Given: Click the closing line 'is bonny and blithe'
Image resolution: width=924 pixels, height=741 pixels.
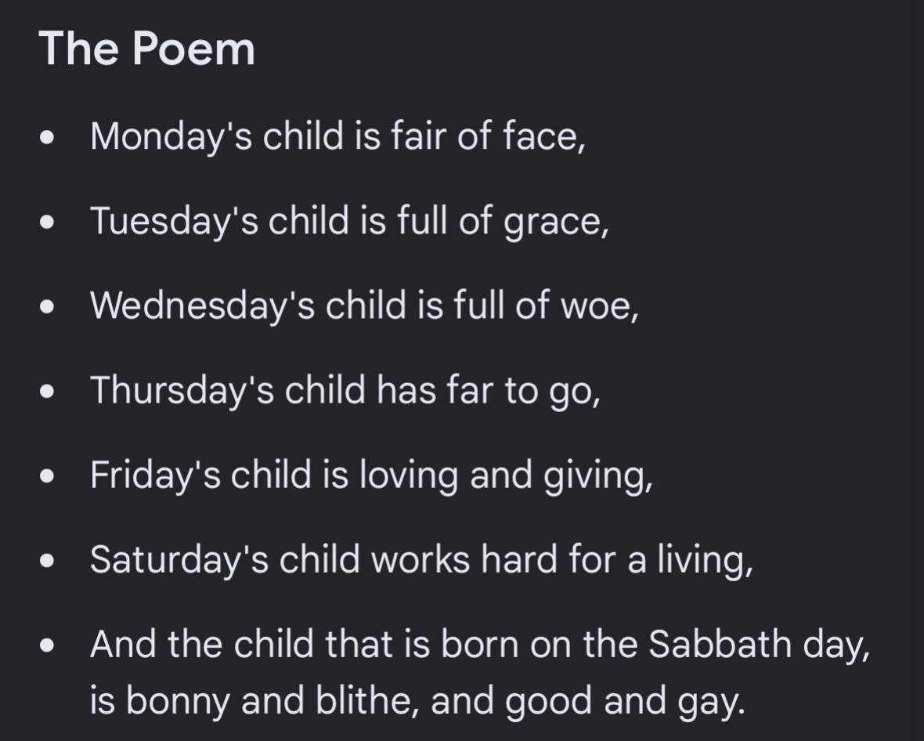Looking at the screenshot, I should click(418, 701).
